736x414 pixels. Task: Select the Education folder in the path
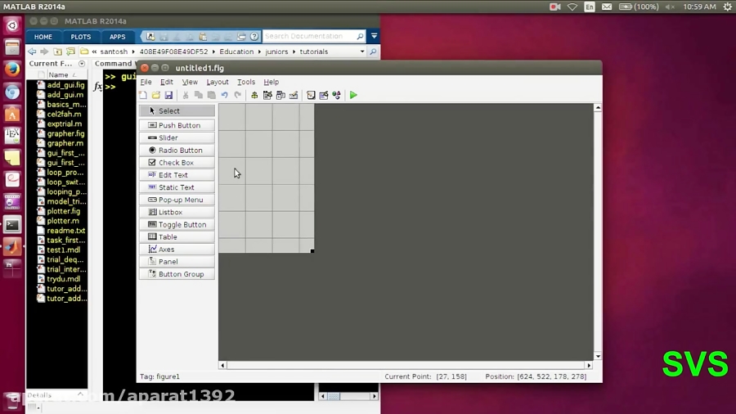236,52
